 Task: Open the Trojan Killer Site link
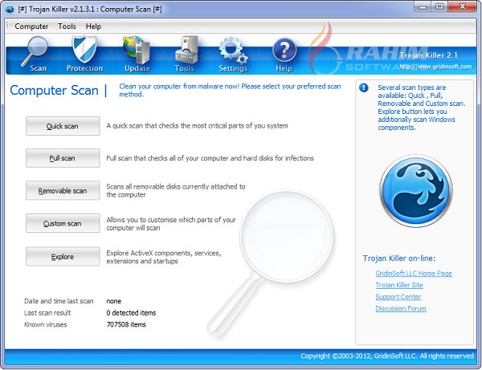pyautogui.click(x=399, y=285)
